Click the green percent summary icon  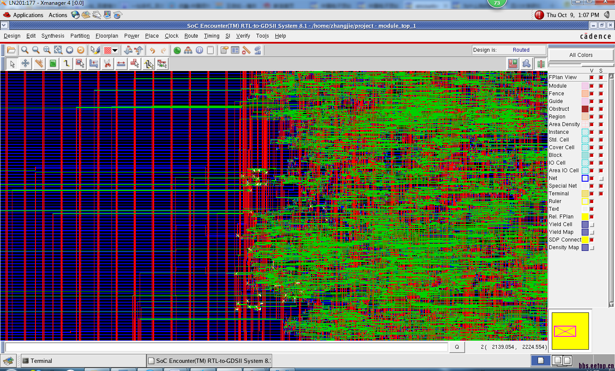177,50
